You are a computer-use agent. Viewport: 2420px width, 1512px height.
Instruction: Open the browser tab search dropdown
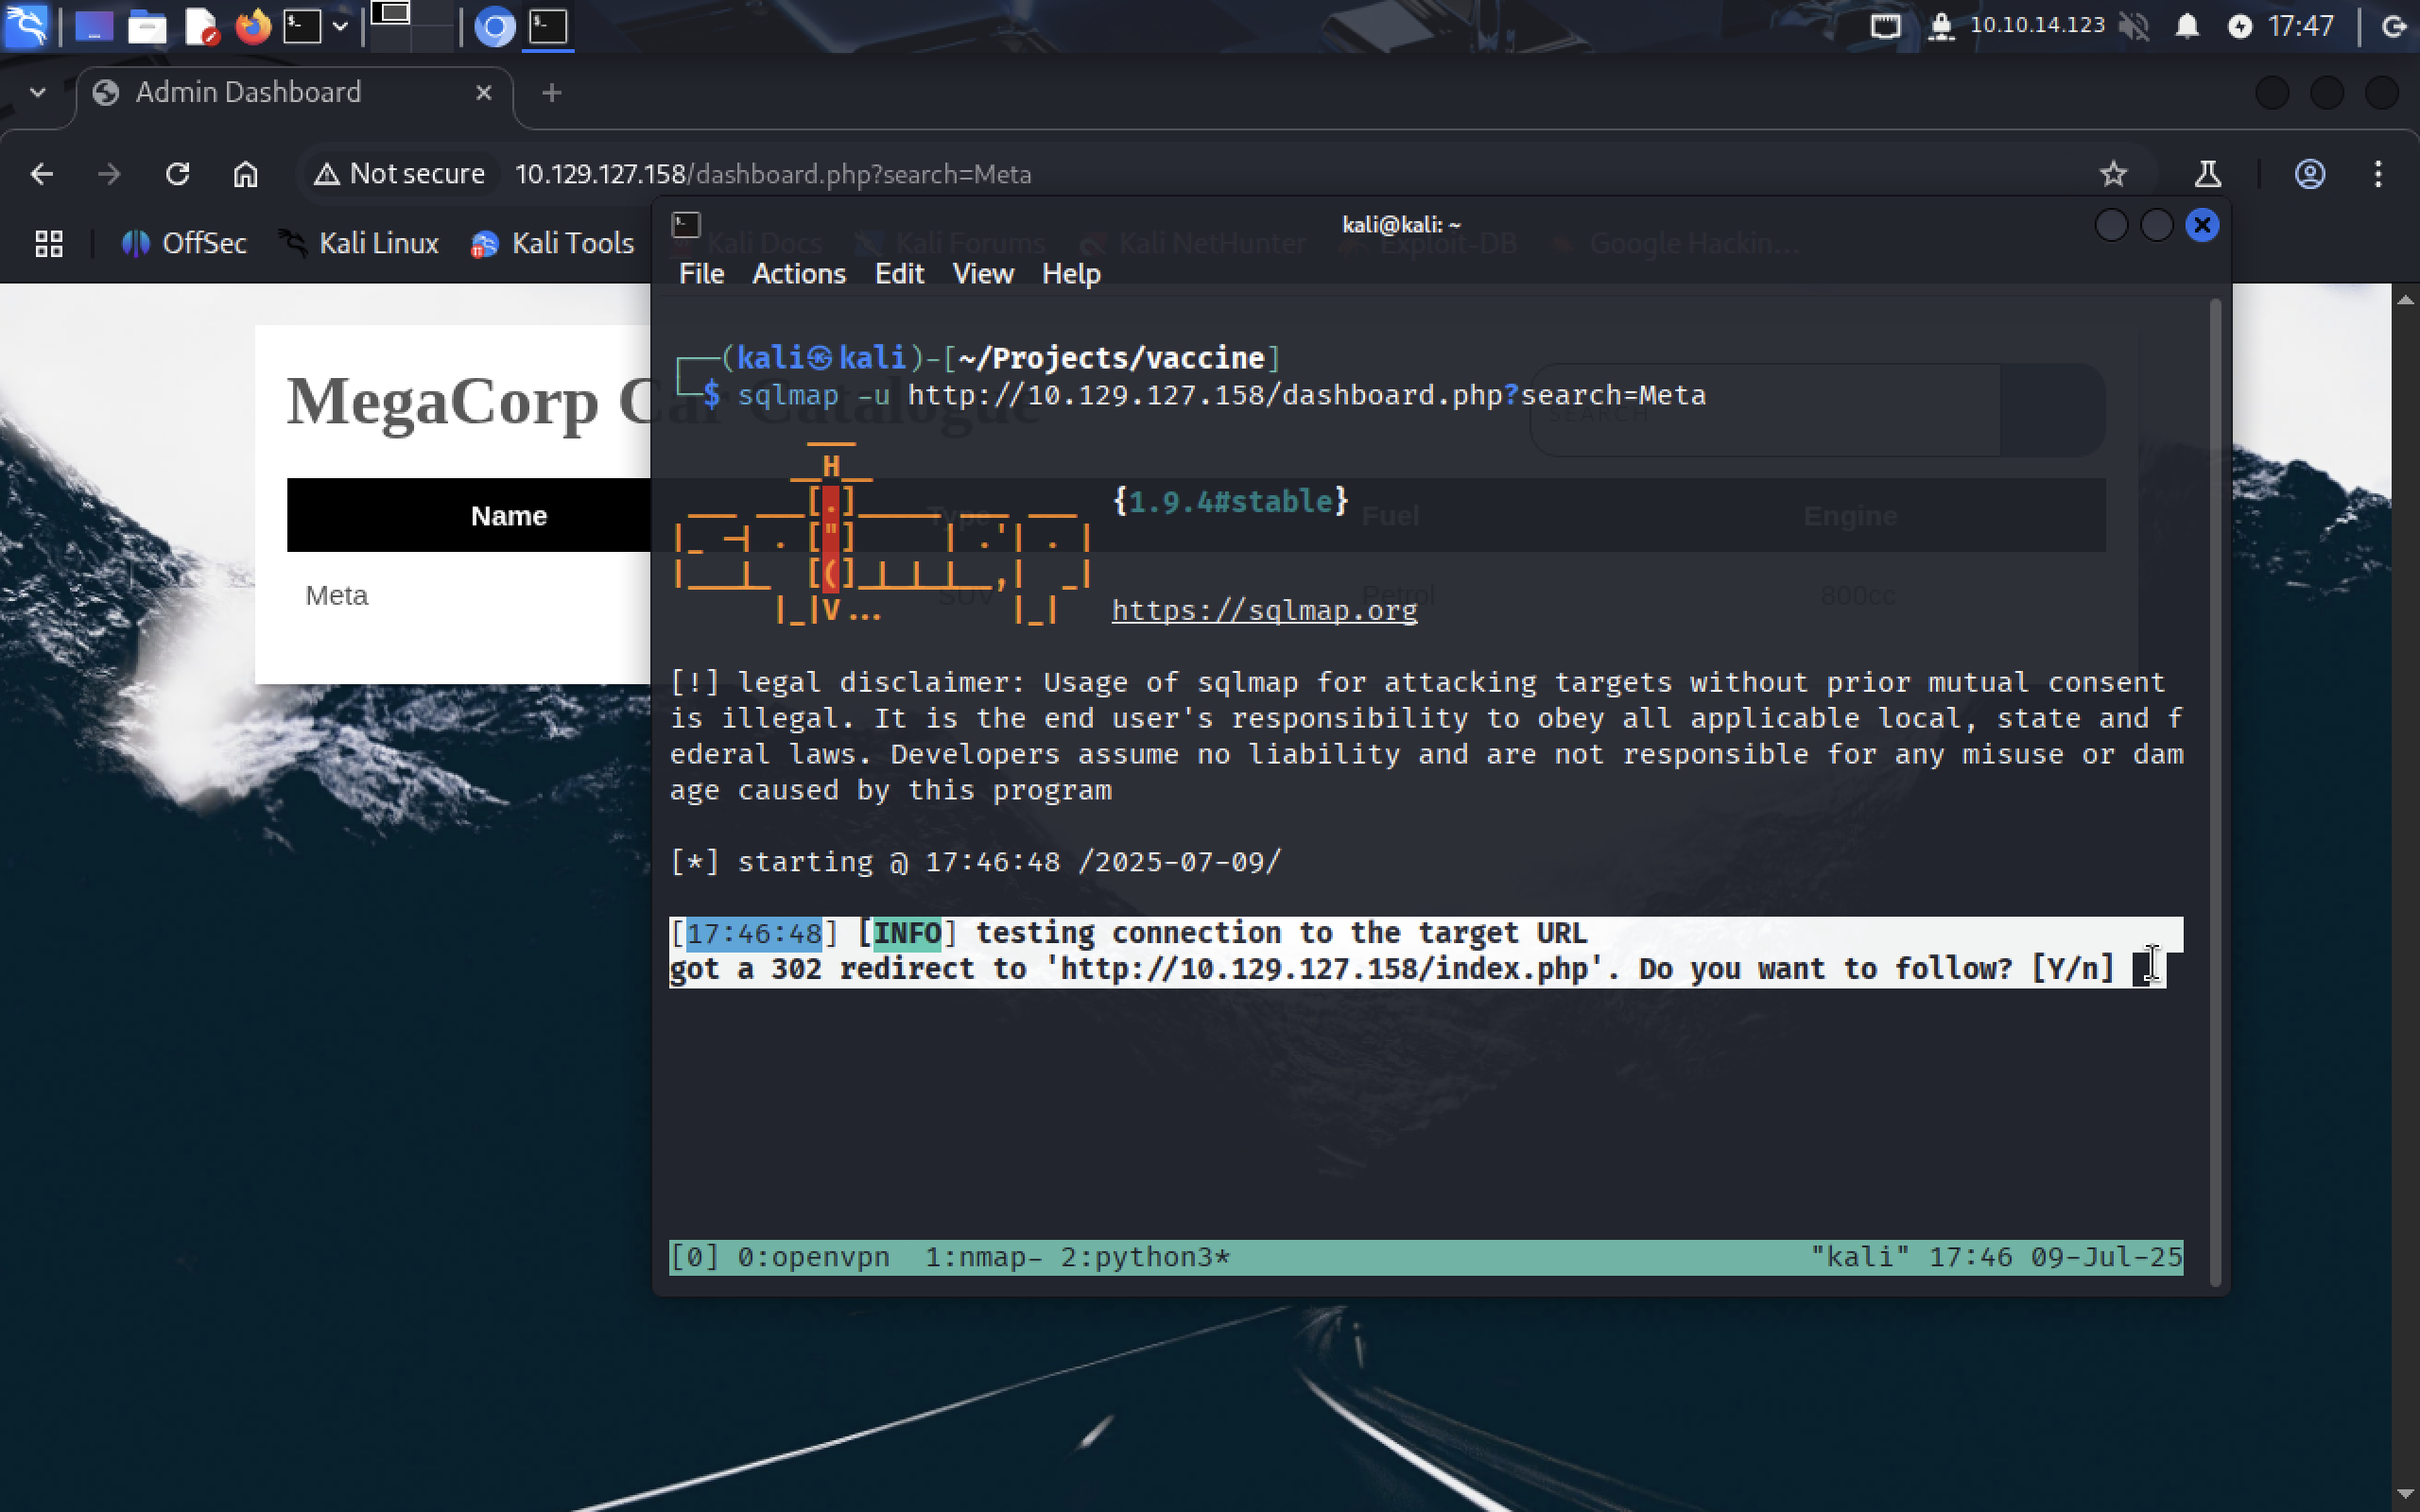click(x=37, y=93)
